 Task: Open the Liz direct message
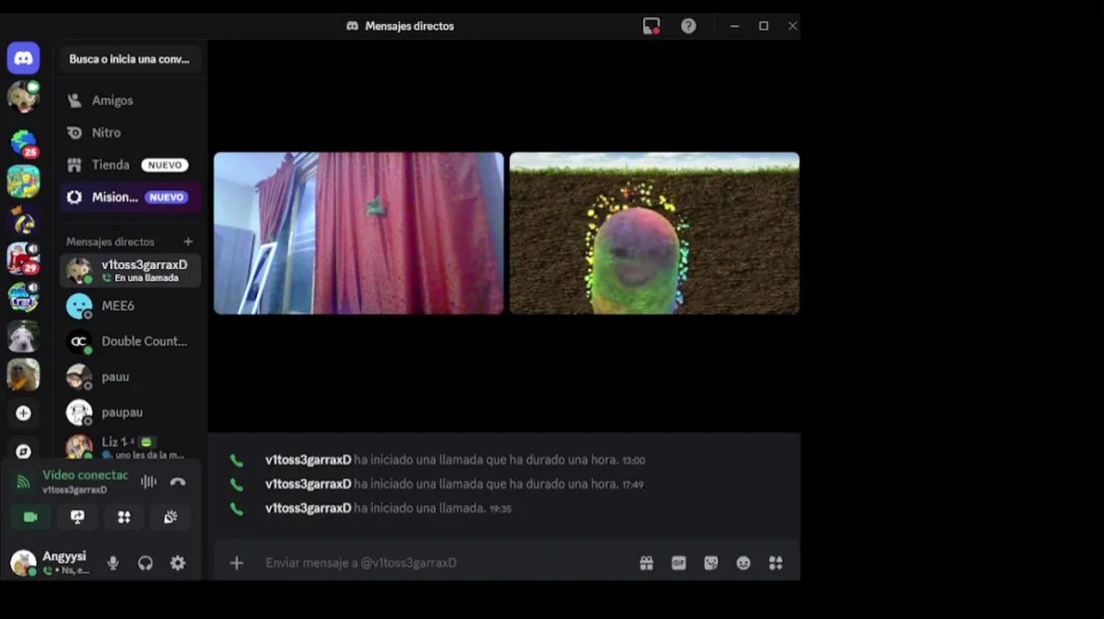(130, 447)
